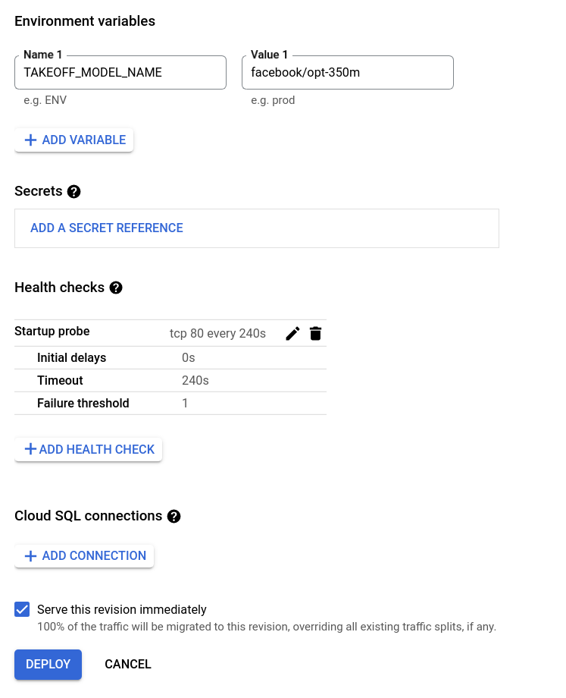This screenshot has height=698, width=566.
Task: Click the plus icon on Add Health Check
Action: coord(30,449)
